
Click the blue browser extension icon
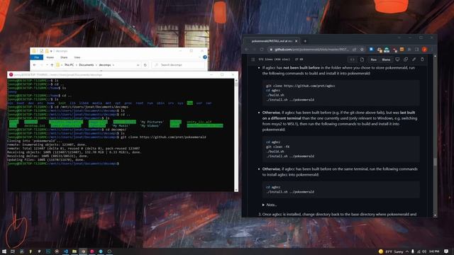coord(372,50)
